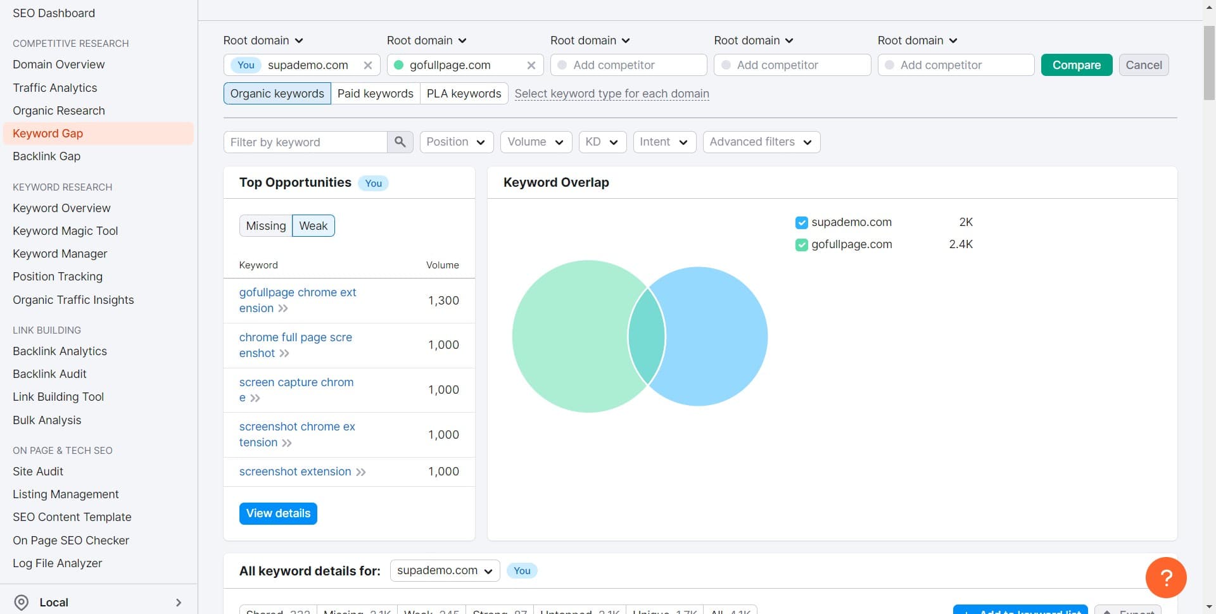
Task: Click arrows icon beside screen capture chrome keyword
Action: [x=255, y=398]
